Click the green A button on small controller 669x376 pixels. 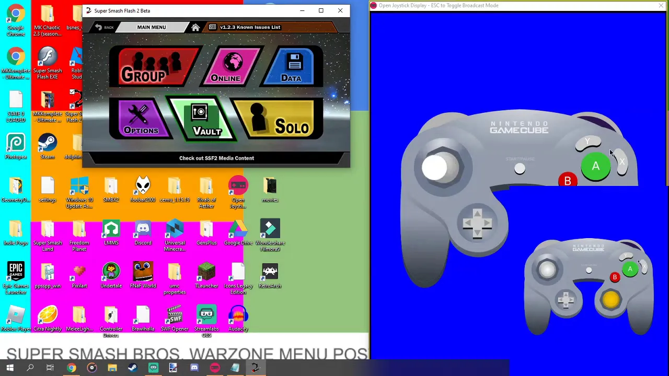630,269
